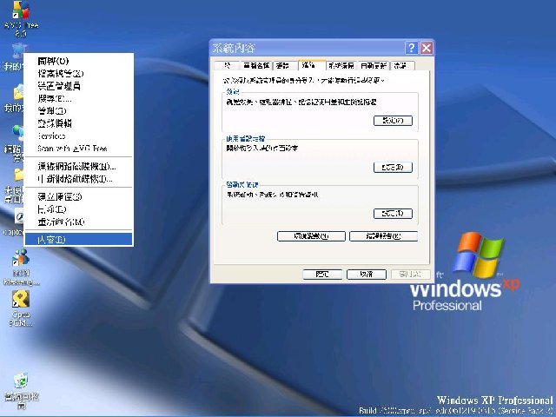The image size is (556, 417).
Task: Click the 確定 OK button in System Properties
Action: point(322,275)
